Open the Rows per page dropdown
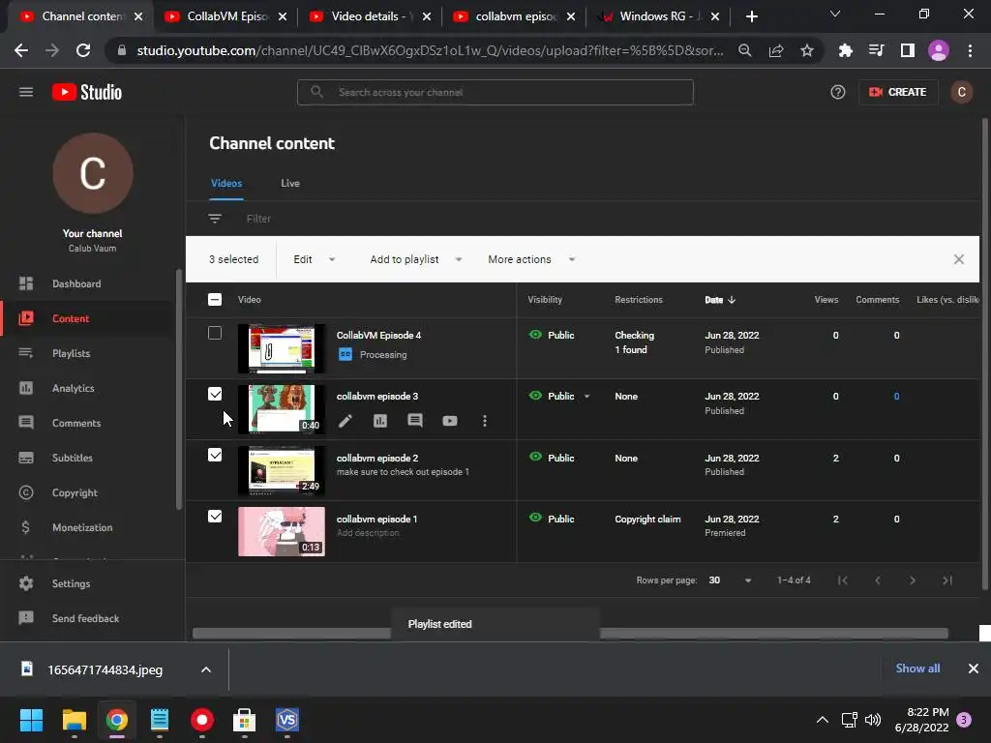Image resolution: width=991 pixels, height=743 pixels. coord(730,580)
